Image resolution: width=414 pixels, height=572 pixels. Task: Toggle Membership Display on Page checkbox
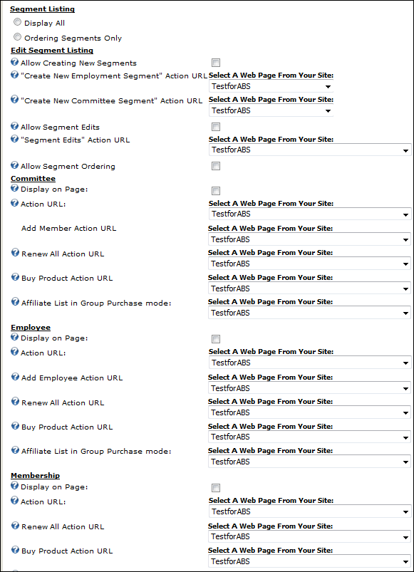216,488
